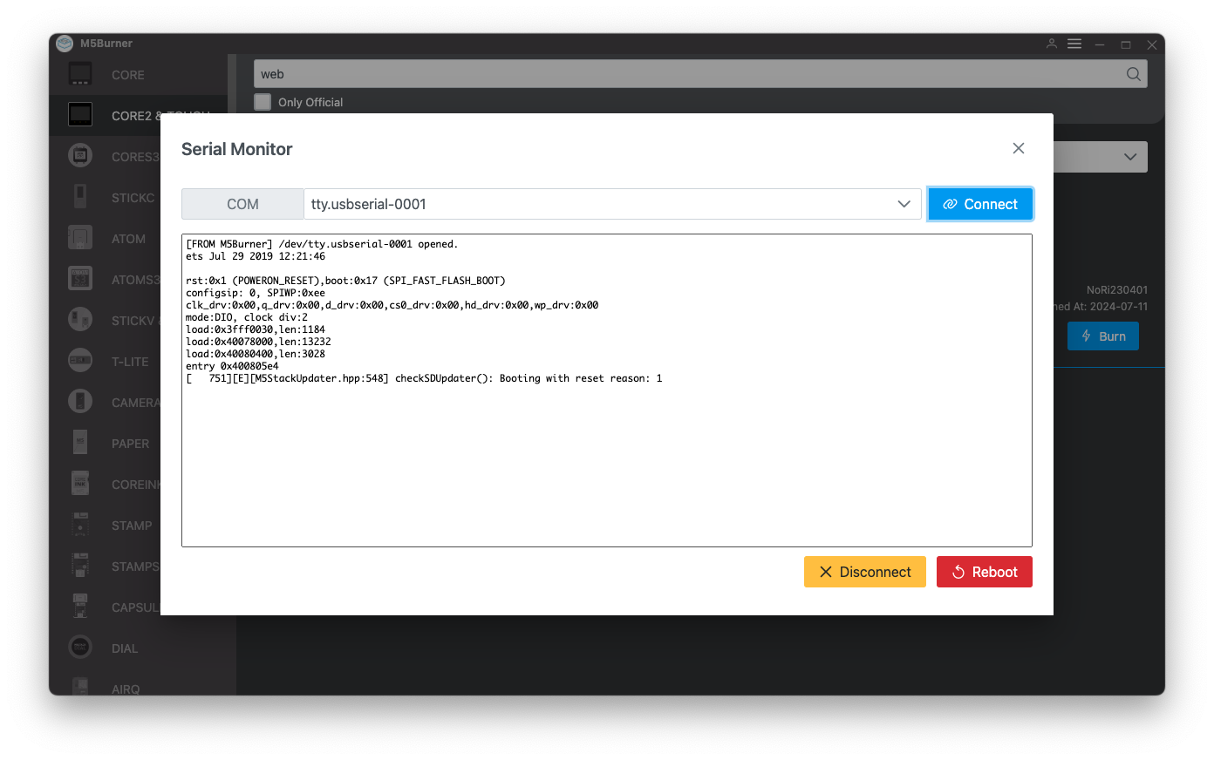Click the 'mode:DIO, clock div:2' log line
1214x760 pixels.
point(247,317)
